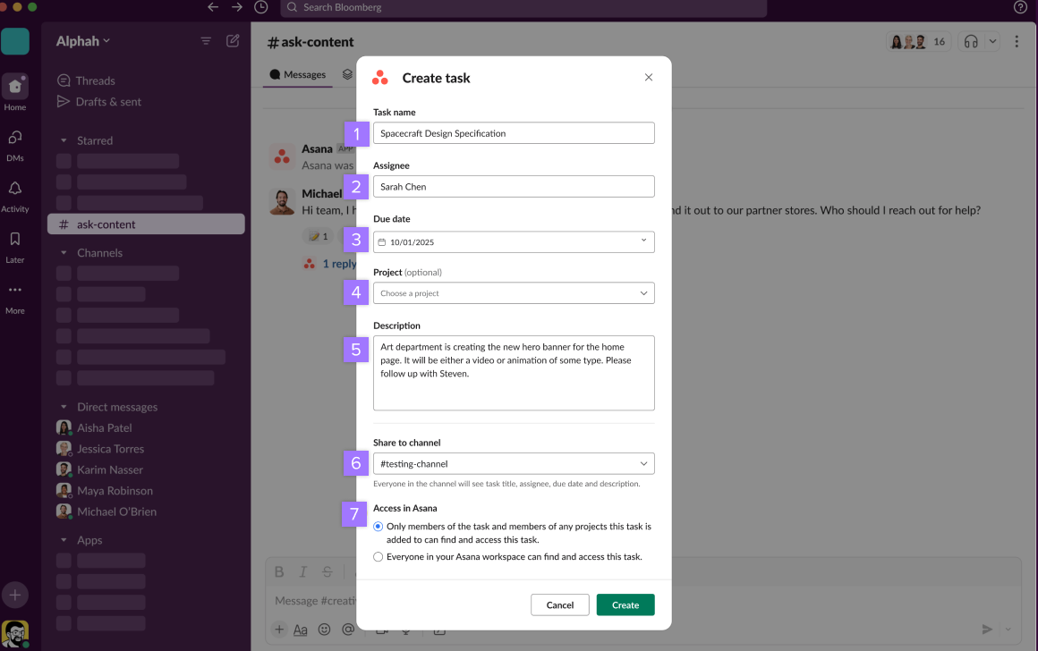The width and height of the screenshot is (1038, 651).
Task: Close the Create task dialog
Action: click(x=649, y=78)
